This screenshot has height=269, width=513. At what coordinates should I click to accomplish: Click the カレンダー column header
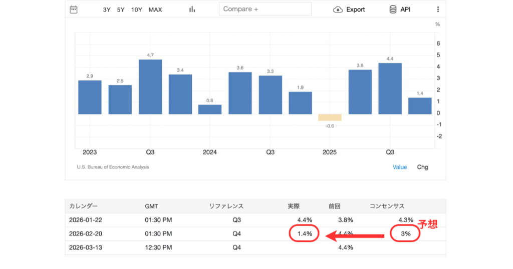[83, 206]
